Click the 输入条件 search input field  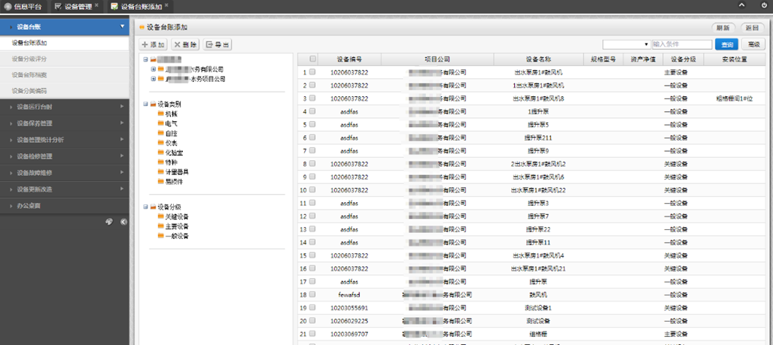[x=682, y=44]
